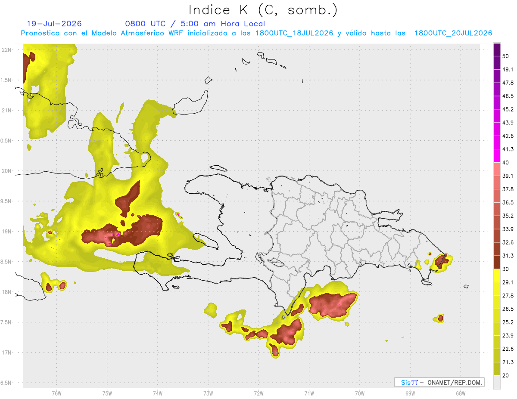
Task: Click the longitude axis label "74W"
Action: pos(158,393)
